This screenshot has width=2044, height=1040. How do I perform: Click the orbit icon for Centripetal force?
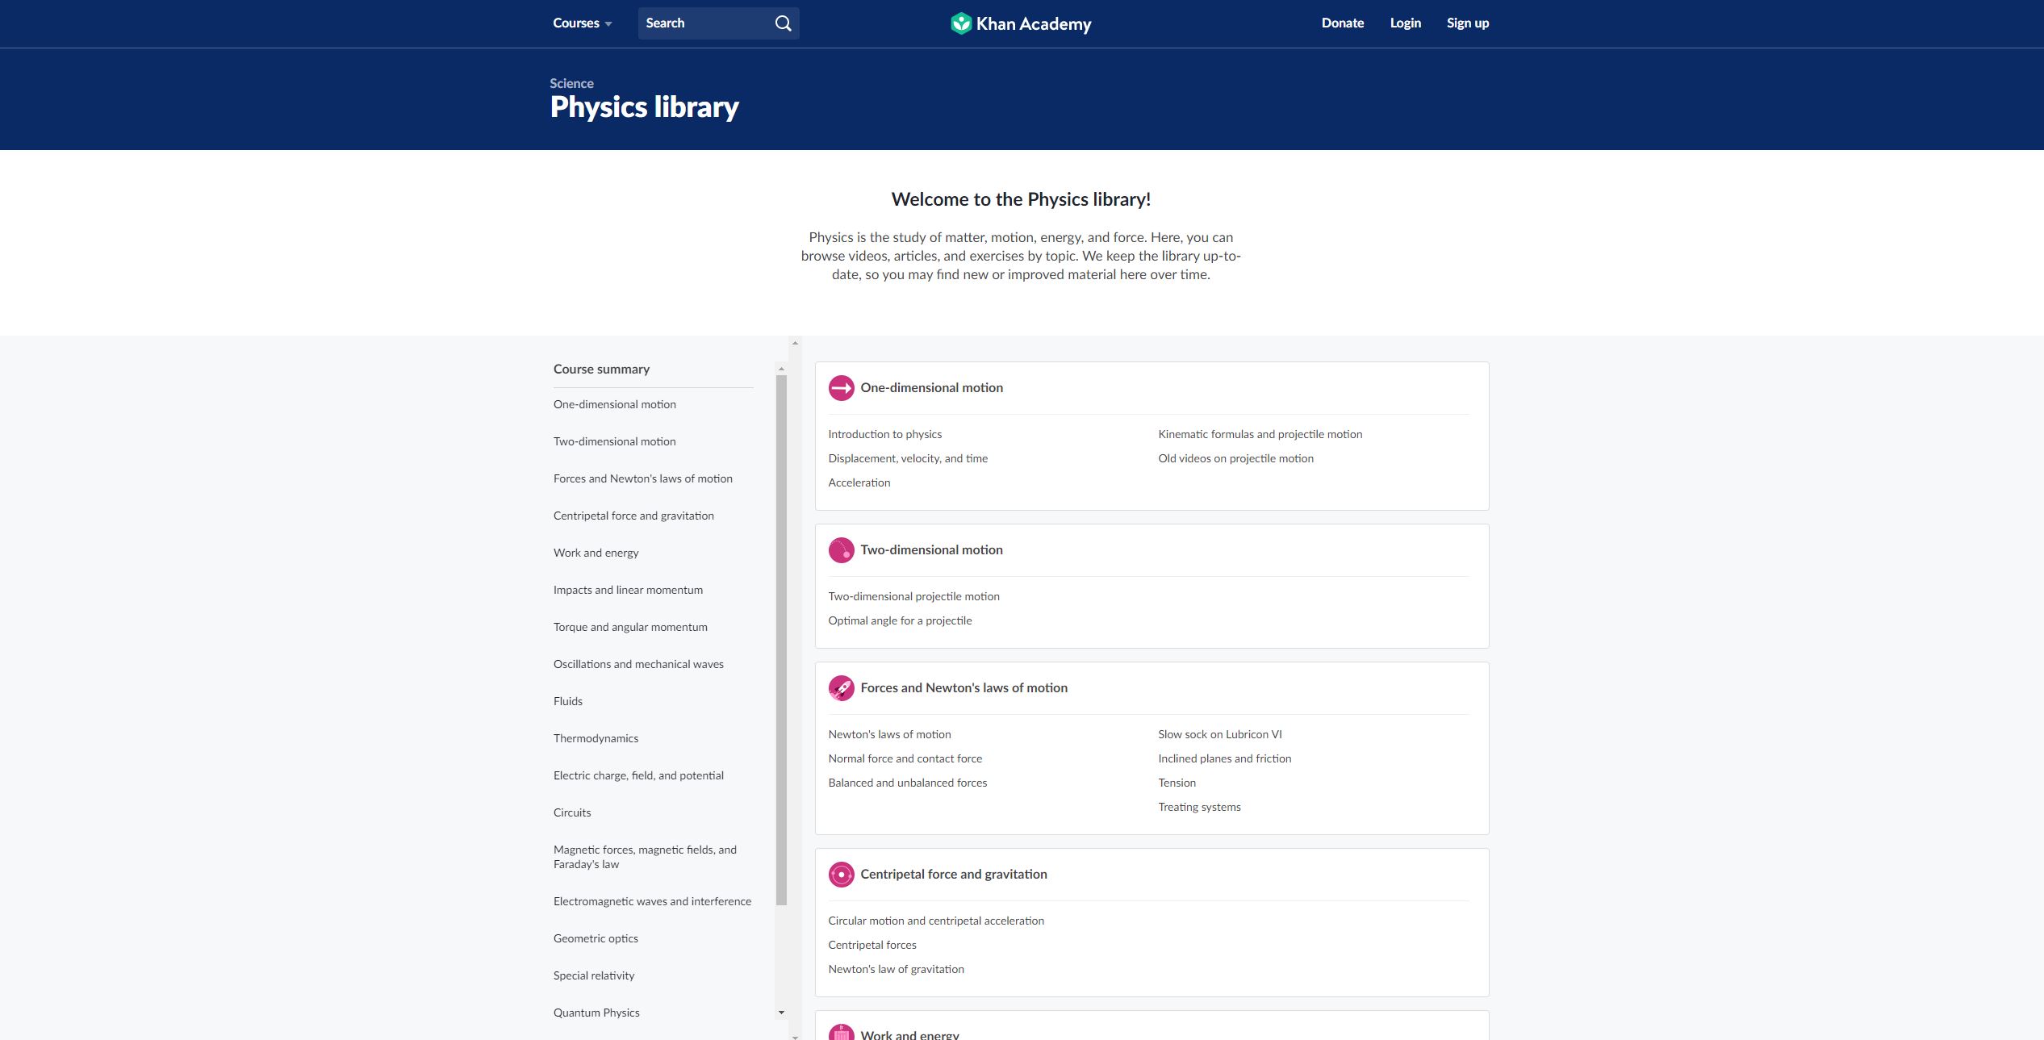(842, 874)
